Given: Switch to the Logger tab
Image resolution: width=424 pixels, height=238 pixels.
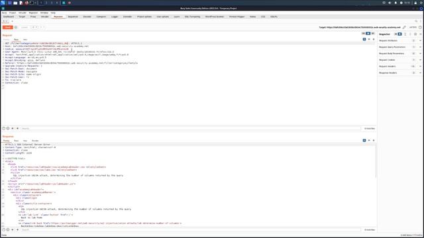Looking at the screenshot, I should coord(115,17).
